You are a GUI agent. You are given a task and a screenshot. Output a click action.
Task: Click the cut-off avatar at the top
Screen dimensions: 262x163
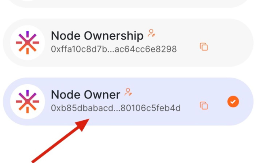[x=27, y=2]
